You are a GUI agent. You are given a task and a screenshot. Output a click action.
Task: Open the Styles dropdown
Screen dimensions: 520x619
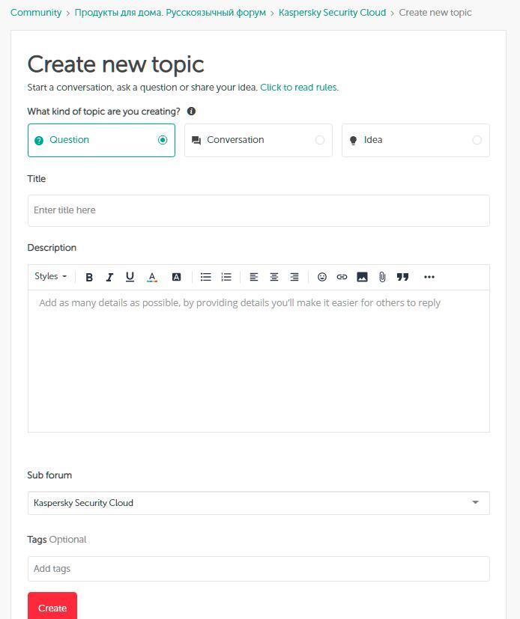pyautogui.click(x=50, y=276)
